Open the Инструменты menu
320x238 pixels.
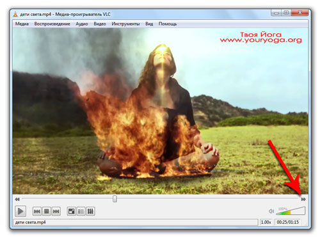[125, 24]
